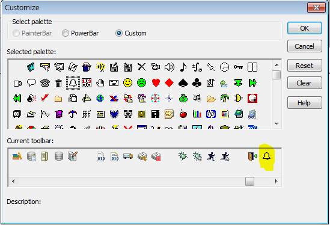
Task: Click the first running man icon in toolbar
Action: [x=211, y=156]
